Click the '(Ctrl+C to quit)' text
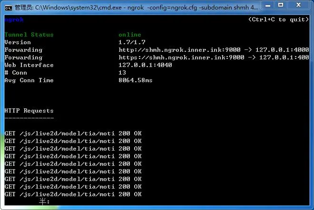The image size is (314, 210). pyautogui.click(x=278, y=19)
